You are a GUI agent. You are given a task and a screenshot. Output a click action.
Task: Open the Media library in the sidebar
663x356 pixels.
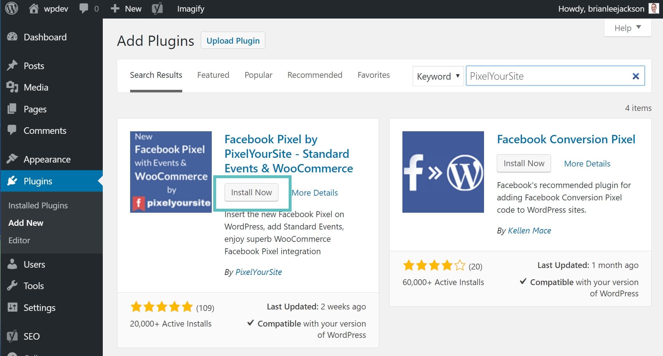click(x=36, y=87)
